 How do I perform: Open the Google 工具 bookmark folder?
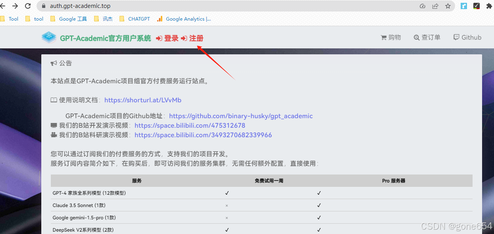coord(68,19)
